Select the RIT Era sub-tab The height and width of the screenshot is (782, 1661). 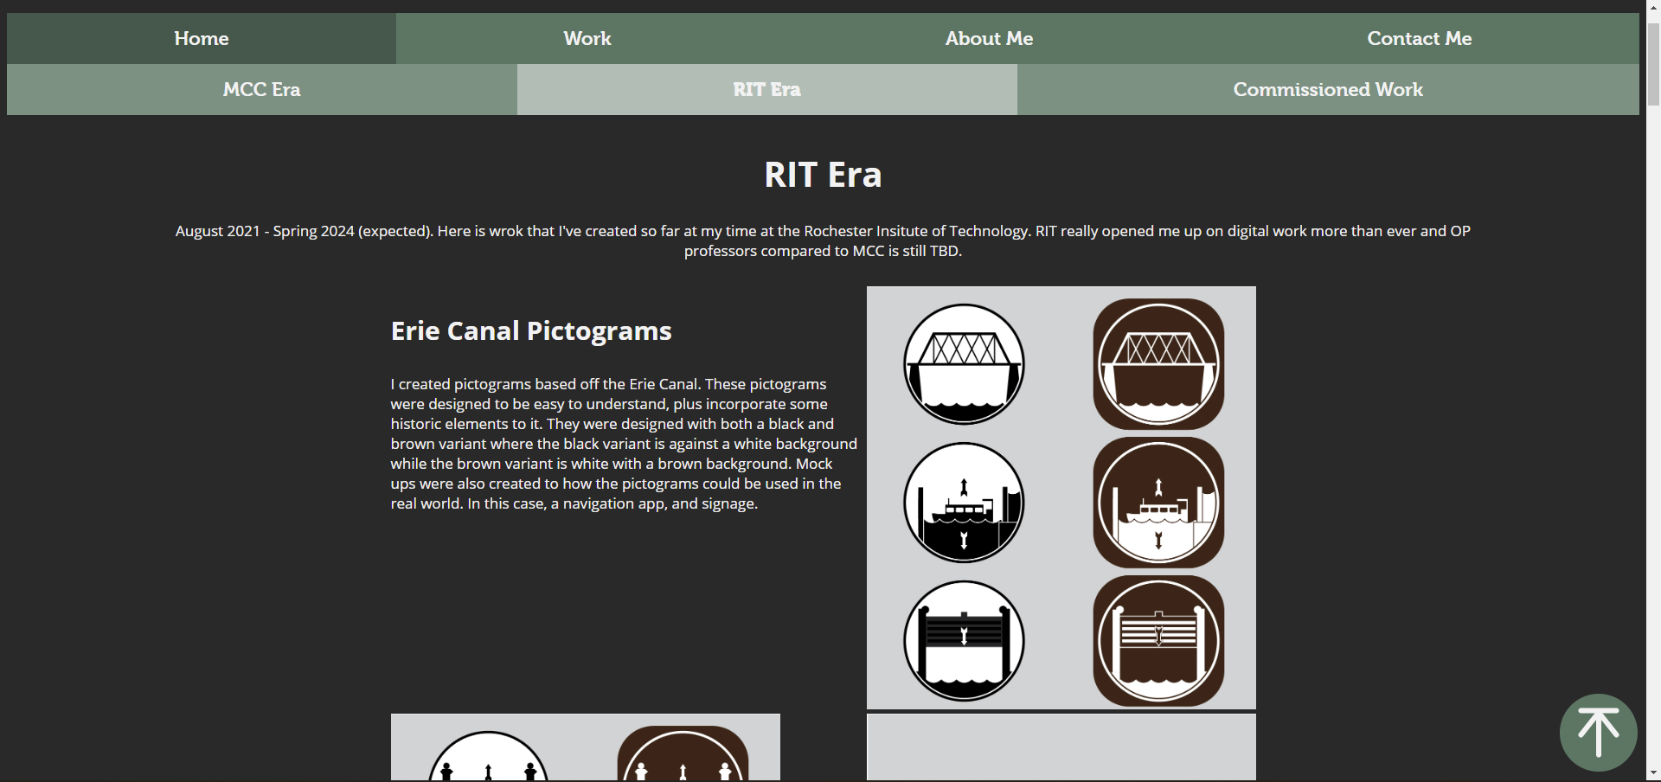click(767, 89)
